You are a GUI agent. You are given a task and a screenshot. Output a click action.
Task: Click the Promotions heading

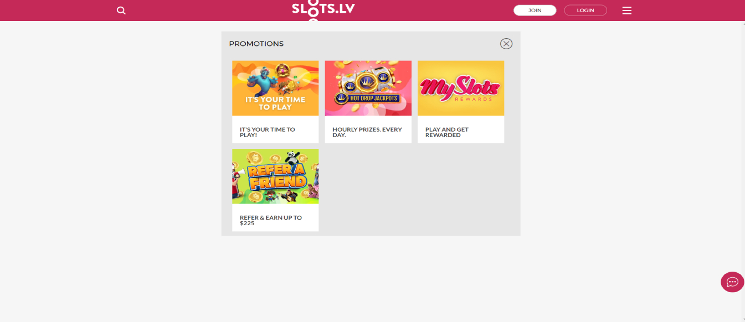(x=256, y=44)
